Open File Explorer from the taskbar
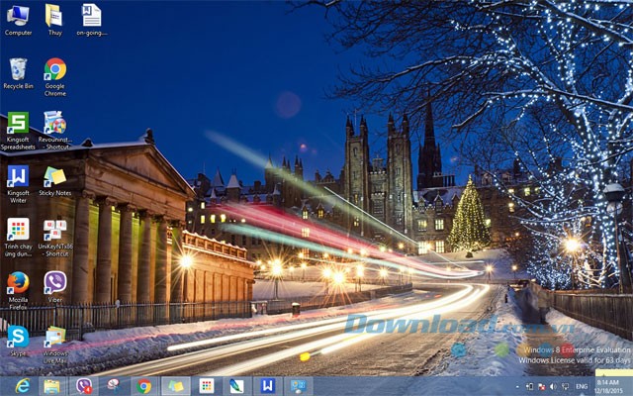Screen dimensions: 633x396 51,386
